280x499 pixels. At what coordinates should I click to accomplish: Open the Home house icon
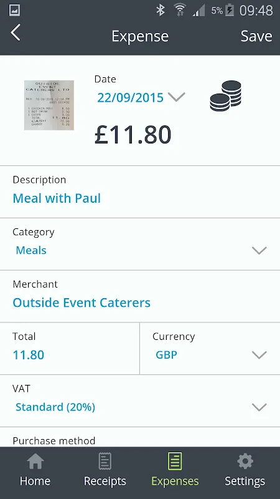[35, 462]
